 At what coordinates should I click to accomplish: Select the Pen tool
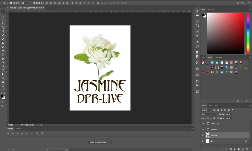pos(3,66)
